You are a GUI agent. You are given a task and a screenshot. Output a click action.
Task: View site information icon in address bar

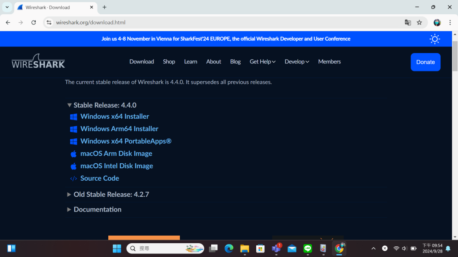pyautogui.click(x=49, y=22)
